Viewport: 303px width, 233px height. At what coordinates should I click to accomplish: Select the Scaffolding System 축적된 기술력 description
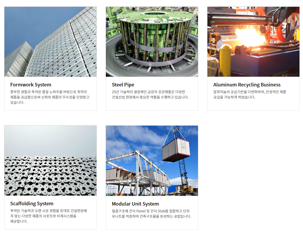49,216
